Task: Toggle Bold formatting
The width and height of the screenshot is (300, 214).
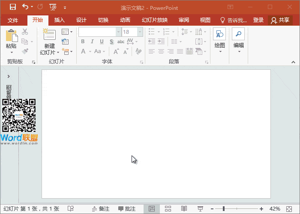Action: point(83,42)
